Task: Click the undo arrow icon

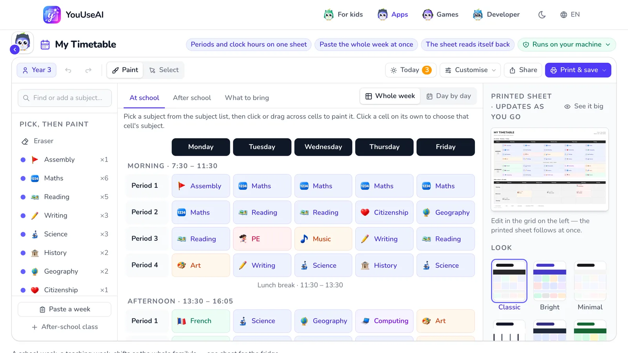Action: coord(68,70)
